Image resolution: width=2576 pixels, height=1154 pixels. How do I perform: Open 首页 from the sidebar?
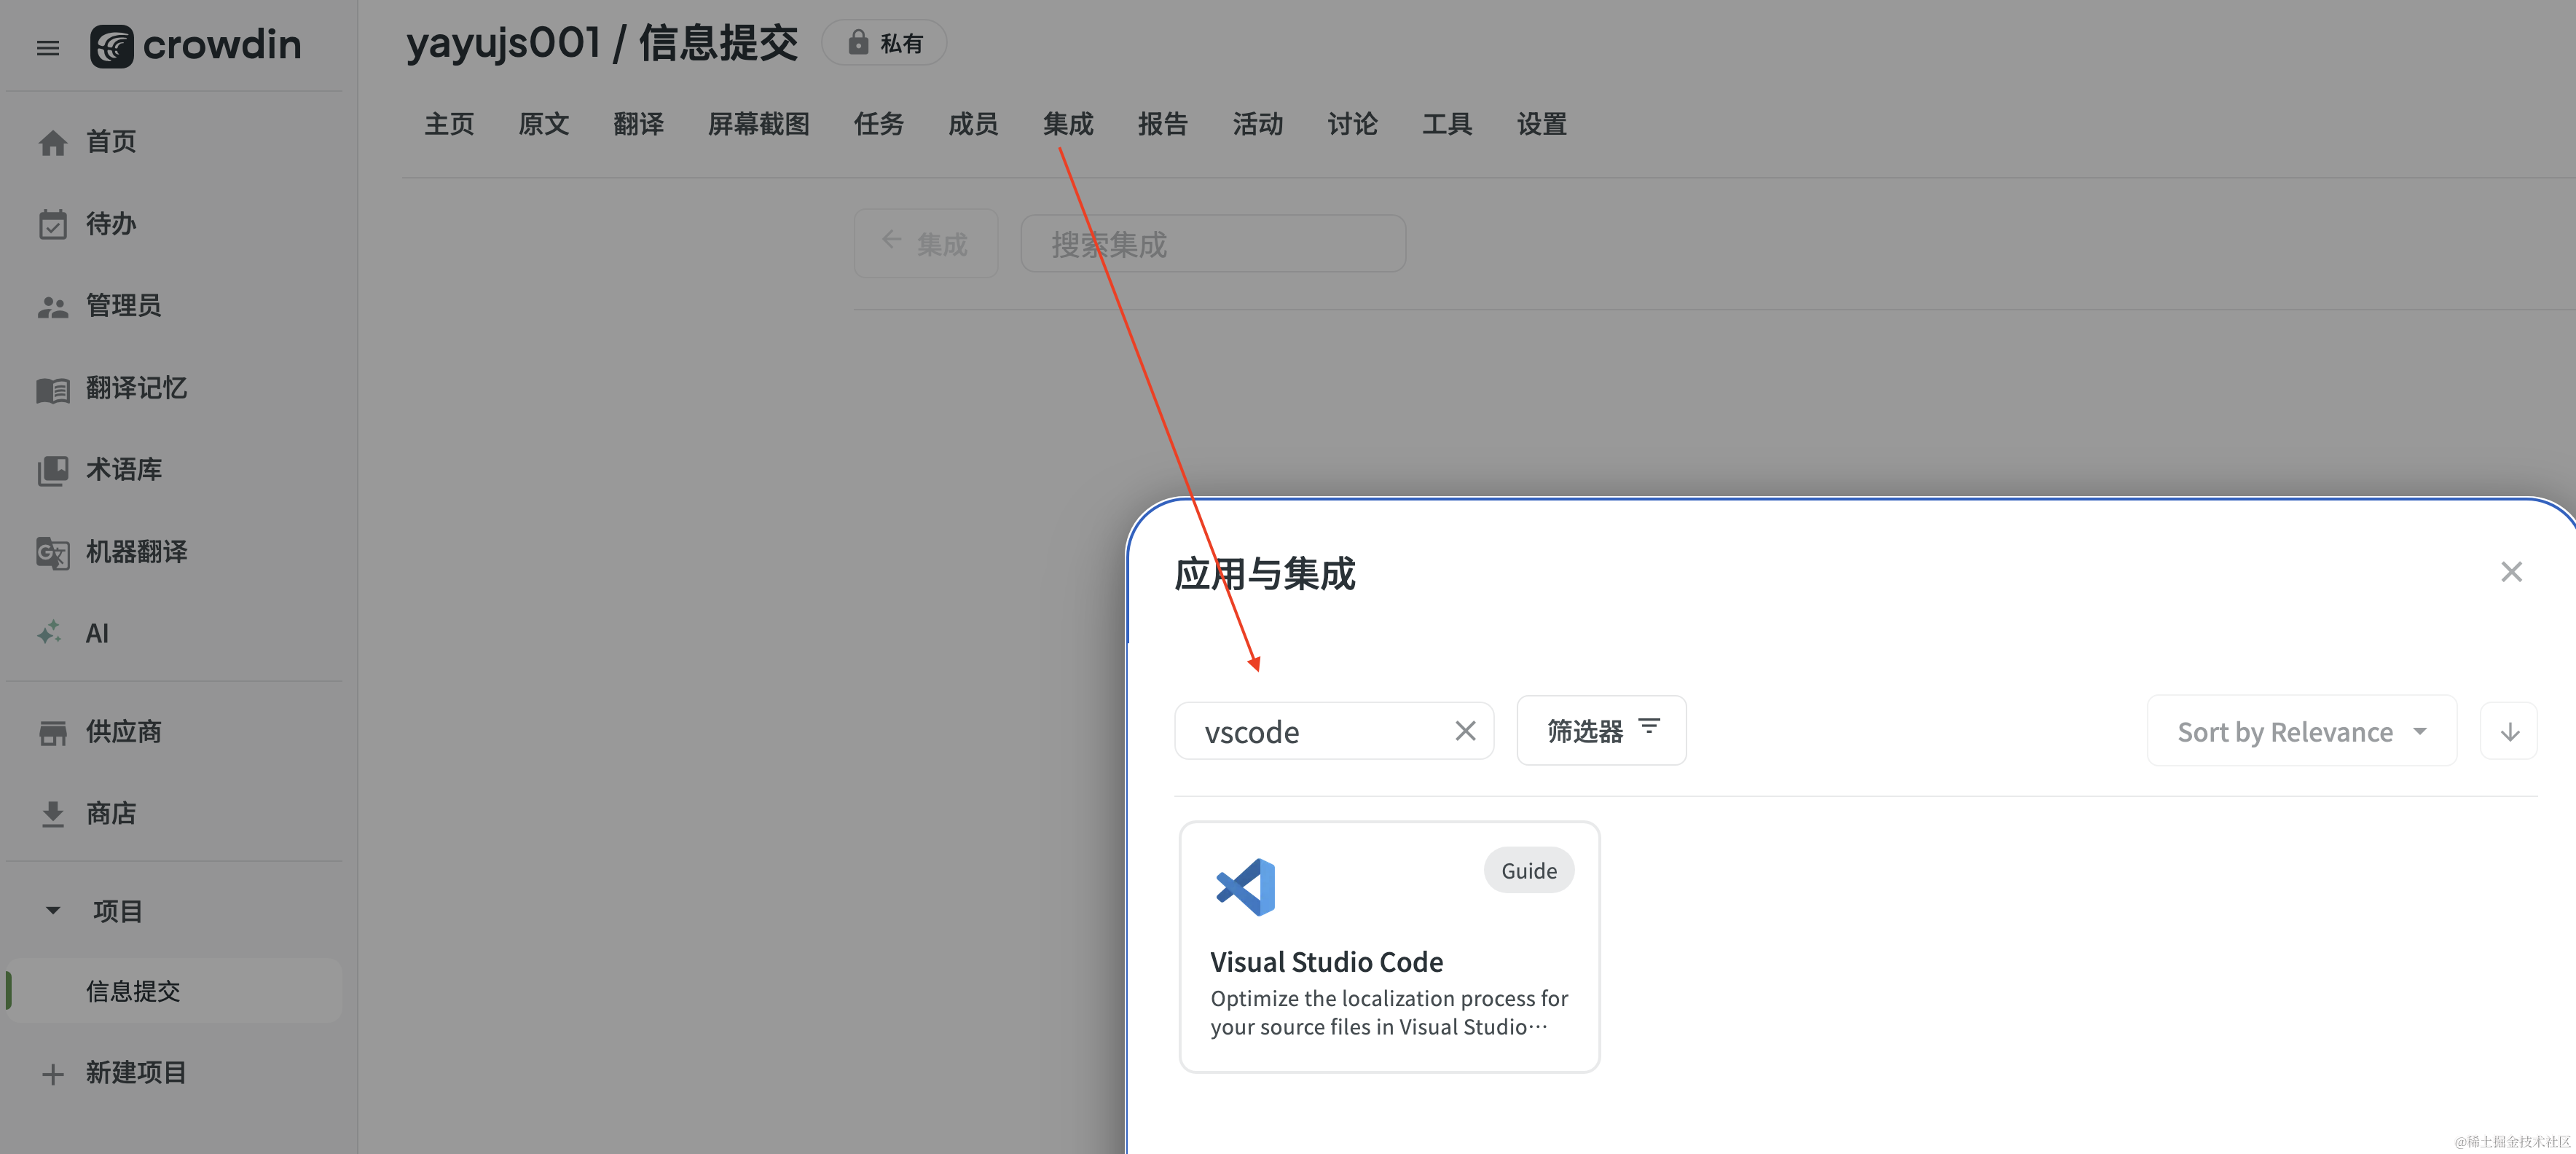tap(110, 141)
